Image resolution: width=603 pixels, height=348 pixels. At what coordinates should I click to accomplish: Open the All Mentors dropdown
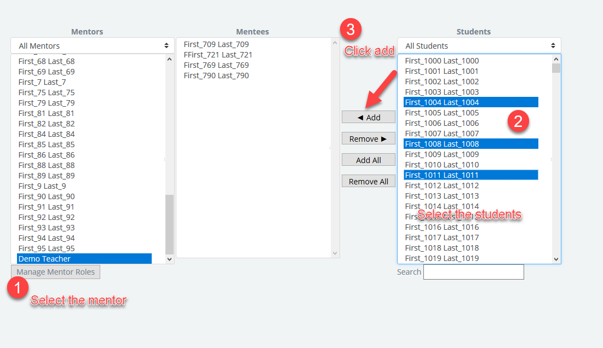92,46
